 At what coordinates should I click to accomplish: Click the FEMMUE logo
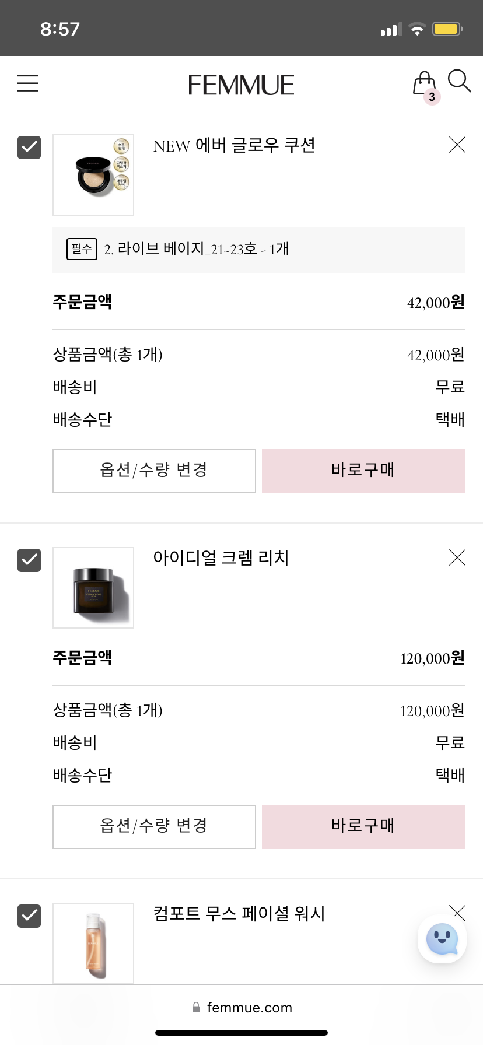coord(241,85)
